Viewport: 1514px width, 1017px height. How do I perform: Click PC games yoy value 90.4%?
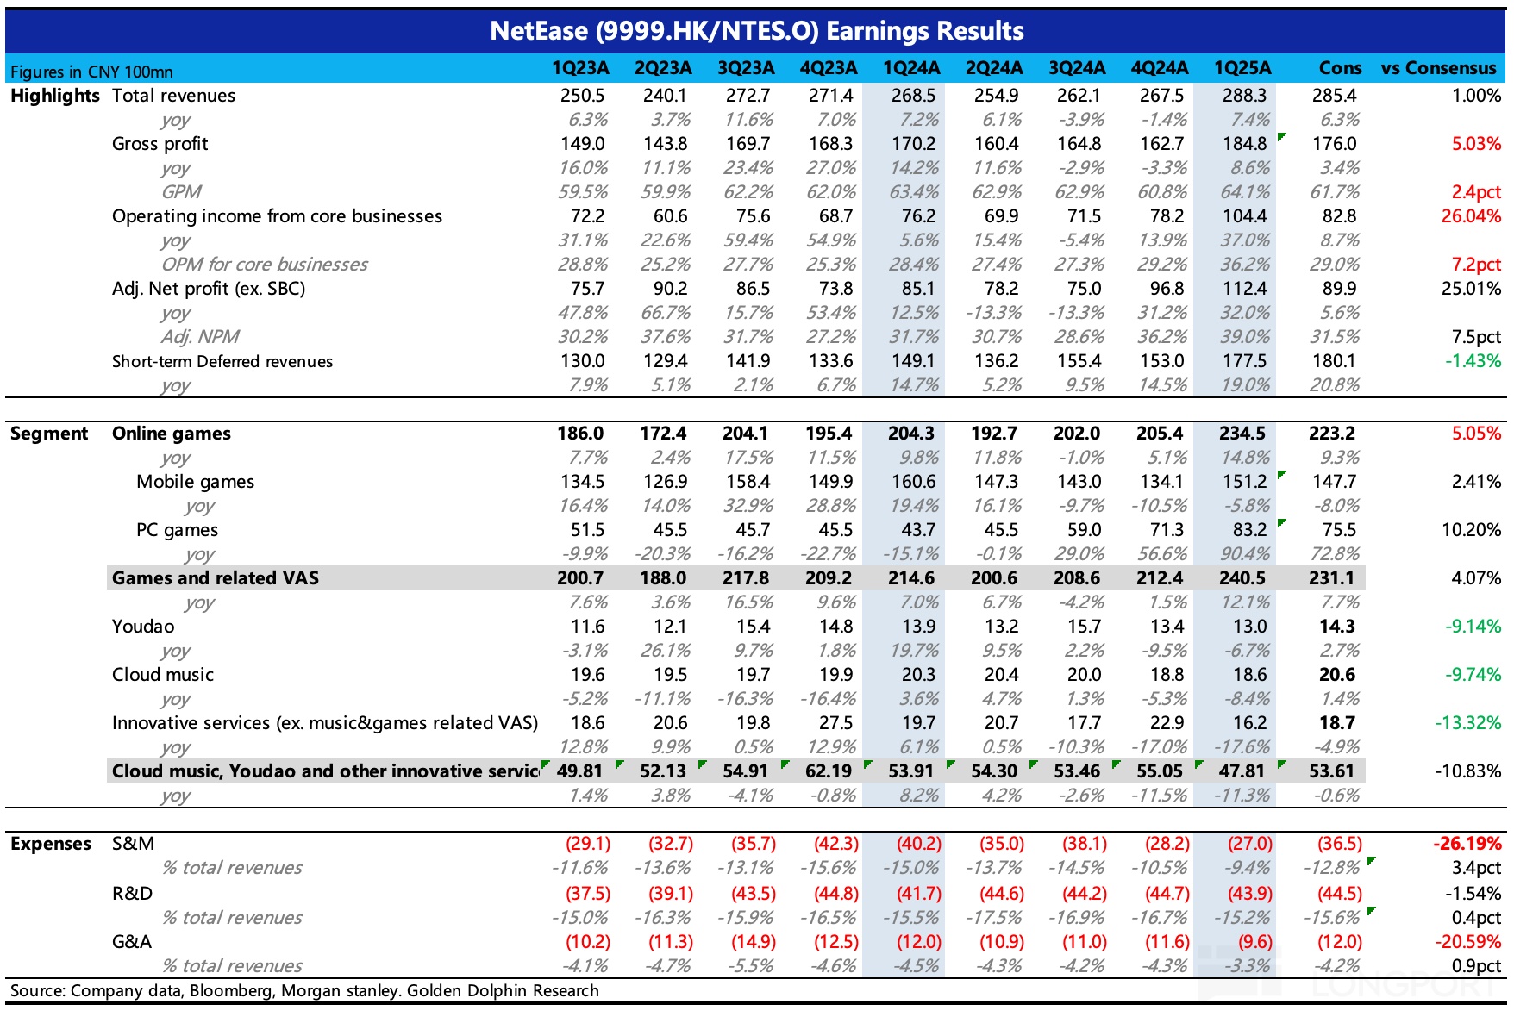[1245, 554]
